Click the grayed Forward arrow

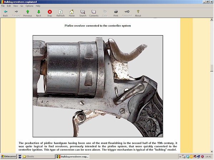(x=16, y=14)
